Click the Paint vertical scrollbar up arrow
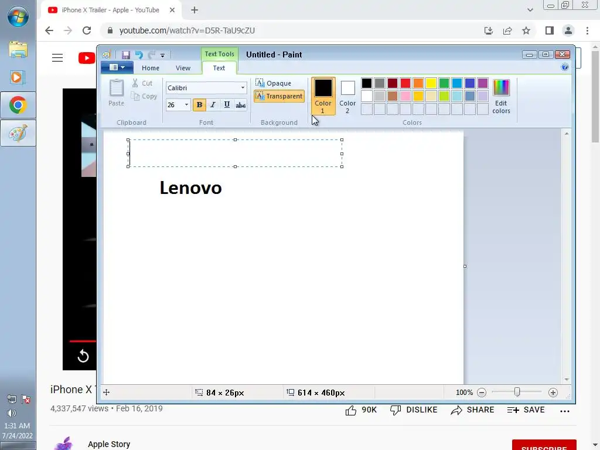 pos(567,134)
